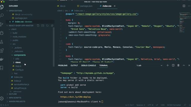Viewport: 191px width, 107px height.
Task: Open the PROBLEMS panel tab
Action: (63, 65)
